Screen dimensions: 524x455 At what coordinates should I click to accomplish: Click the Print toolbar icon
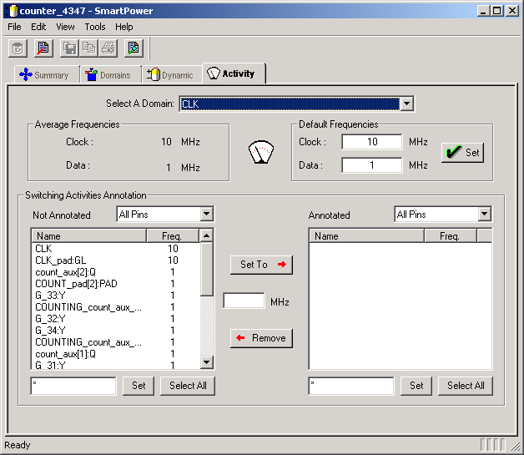pos(108,48)
